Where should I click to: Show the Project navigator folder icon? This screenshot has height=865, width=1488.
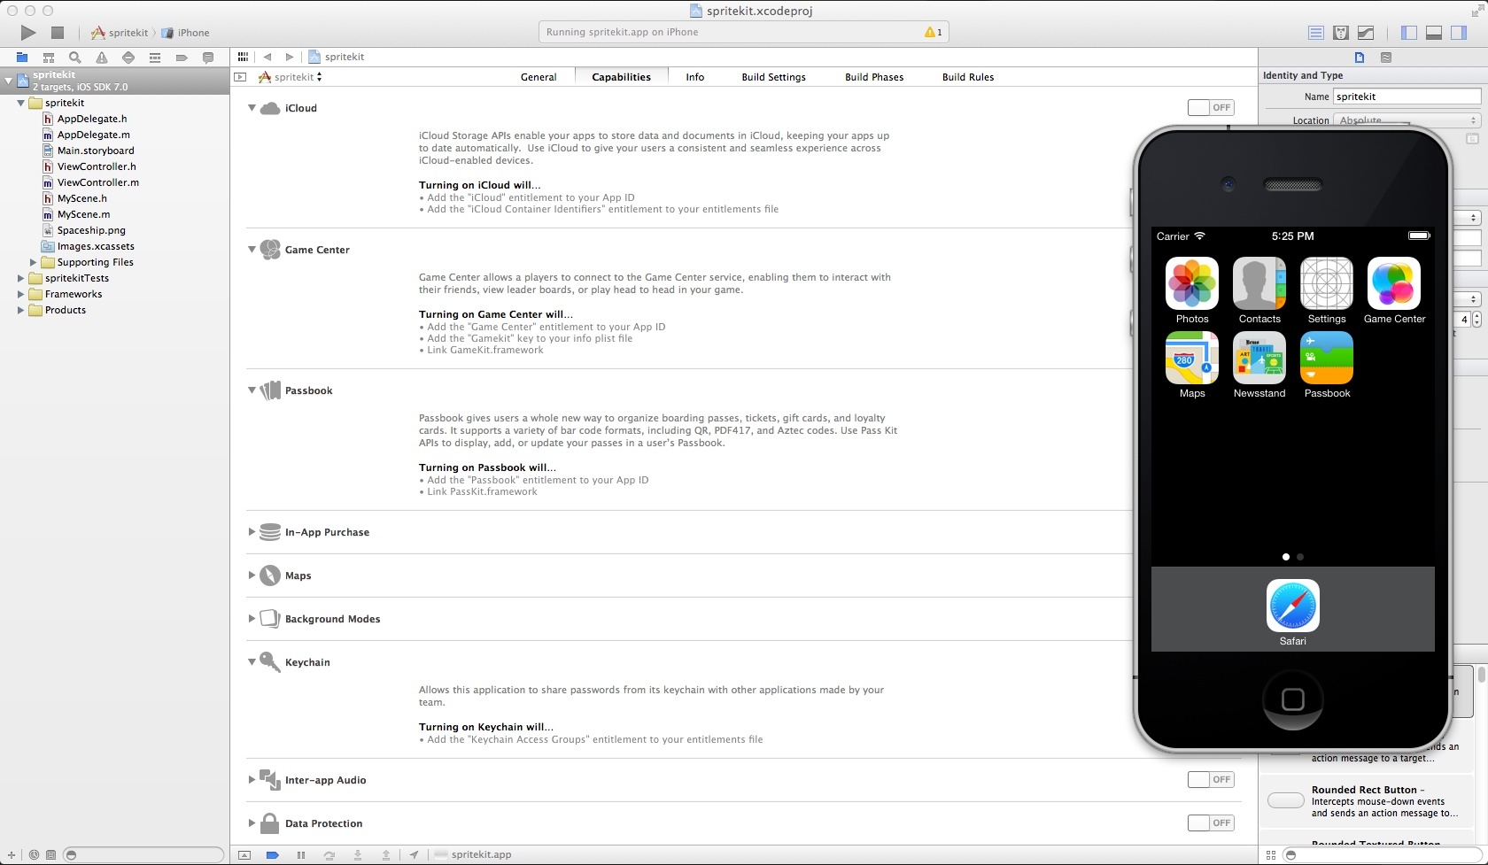pyautogui.click(x=22, y=58)
